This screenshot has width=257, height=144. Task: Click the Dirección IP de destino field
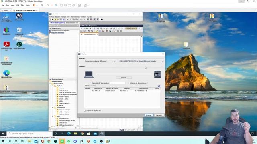click(x=118, y=83)
